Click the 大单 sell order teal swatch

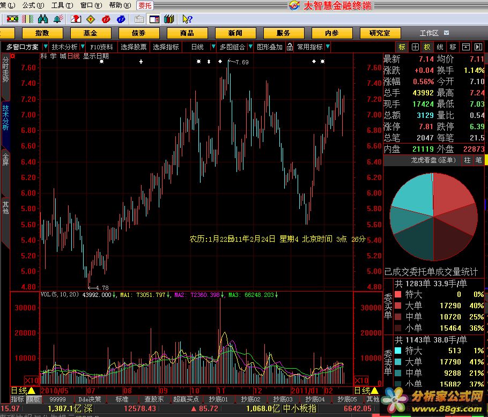click(x=398, y=362)
